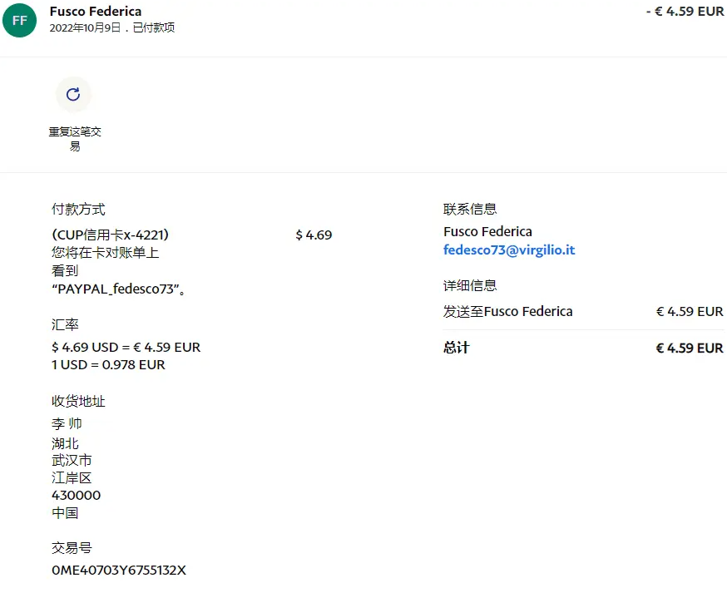Click the 汇率 section heading
This screenshot has width=727, height=593.
(65, 324)
